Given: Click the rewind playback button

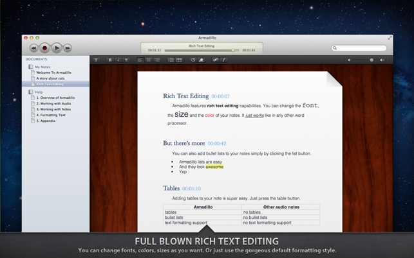Looking at the screenshot, I should pos(33,48).
